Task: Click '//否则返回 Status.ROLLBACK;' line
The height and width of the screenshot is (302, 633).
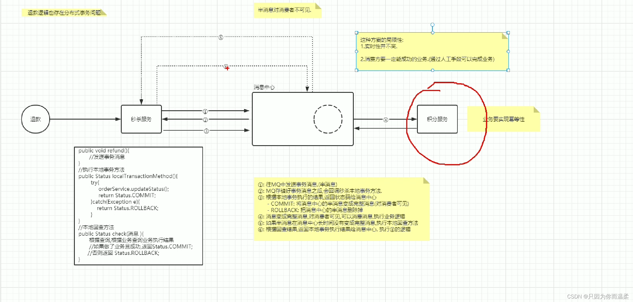Action: (123, 253)
